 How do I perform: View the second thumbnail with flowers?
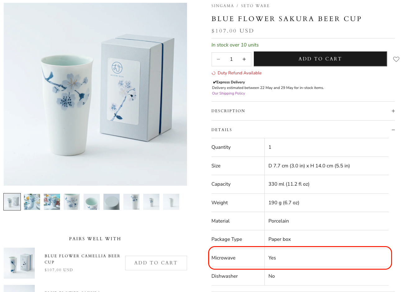coord(32,202)
